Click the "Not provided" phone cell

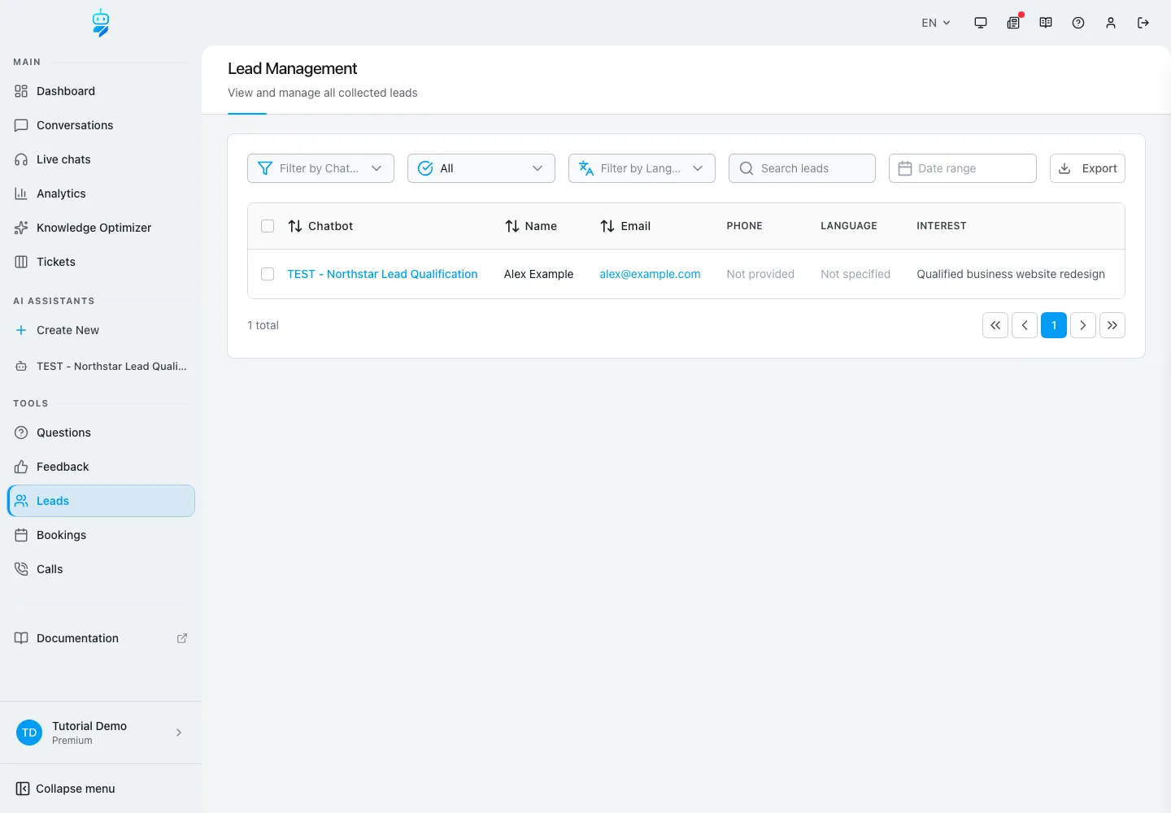(760, 274)
